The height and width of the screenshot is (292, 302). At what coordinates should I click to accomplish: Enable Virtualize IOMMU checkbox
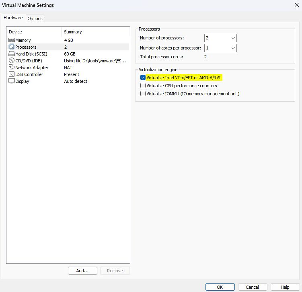coord(143,94)
